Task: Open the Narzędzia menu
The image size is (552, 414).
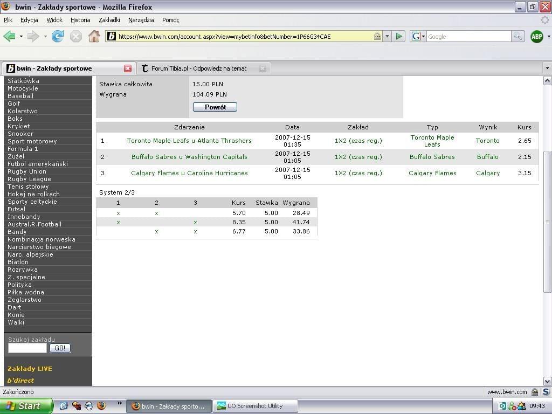Action: pyautogui.click(x=141, y=20)
